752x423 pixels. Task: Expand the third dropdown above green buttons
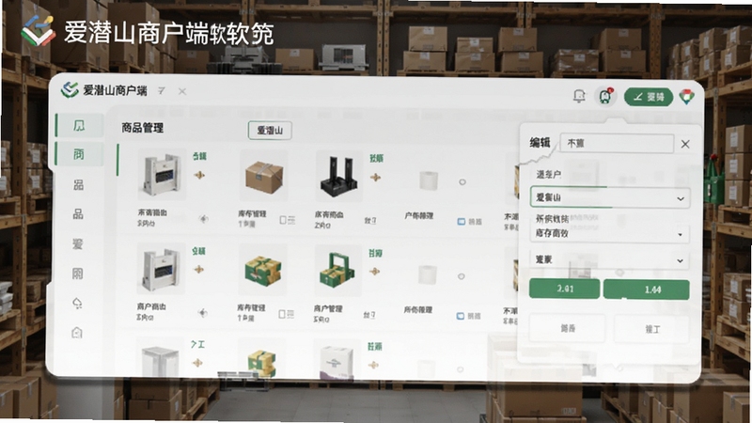coord(610,260)
